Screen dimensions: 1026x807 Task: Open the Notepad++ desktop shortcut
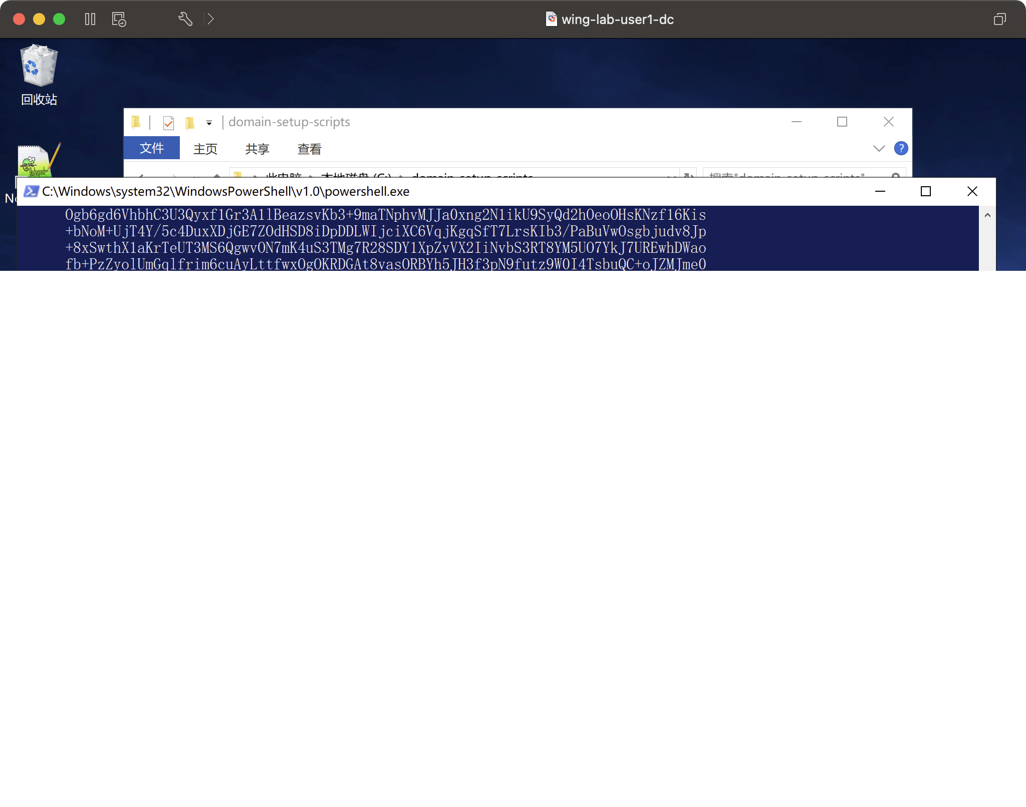39,160
